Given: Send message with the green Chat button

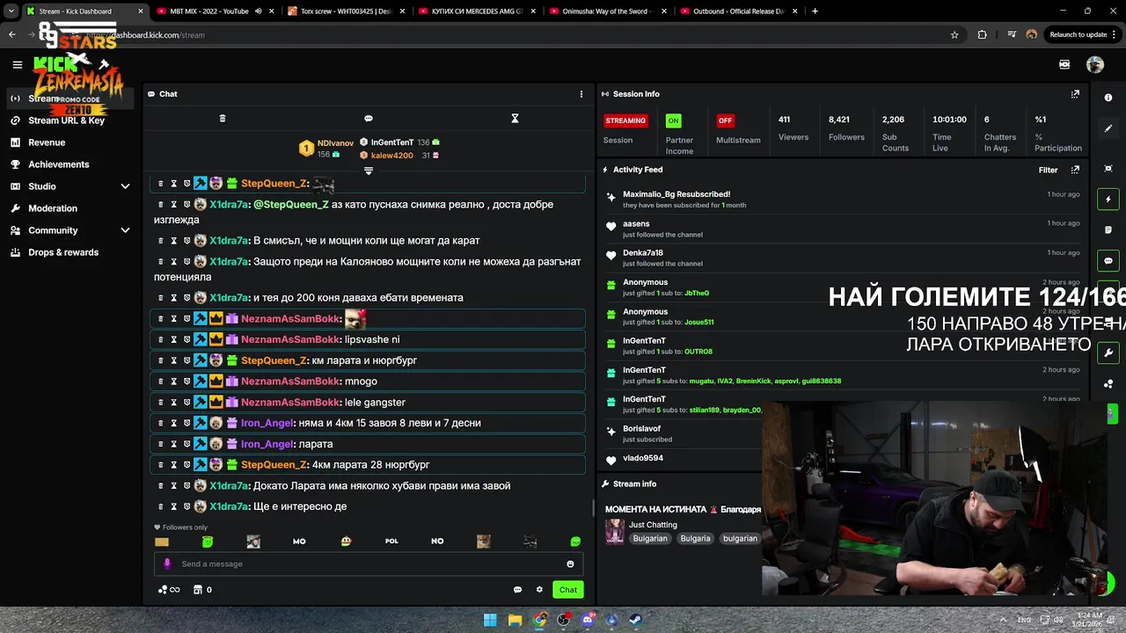Looking at the screenshot, I should coord(568,590).
